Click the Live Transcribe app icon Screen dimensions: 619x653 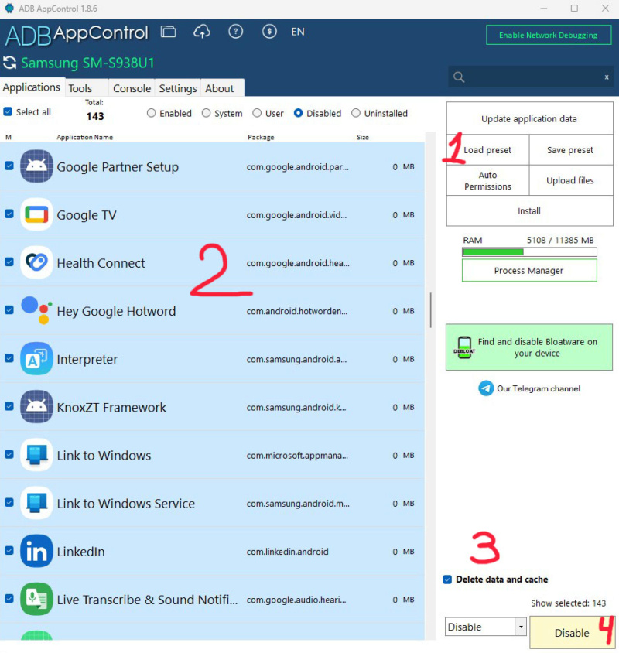point(36,600)
